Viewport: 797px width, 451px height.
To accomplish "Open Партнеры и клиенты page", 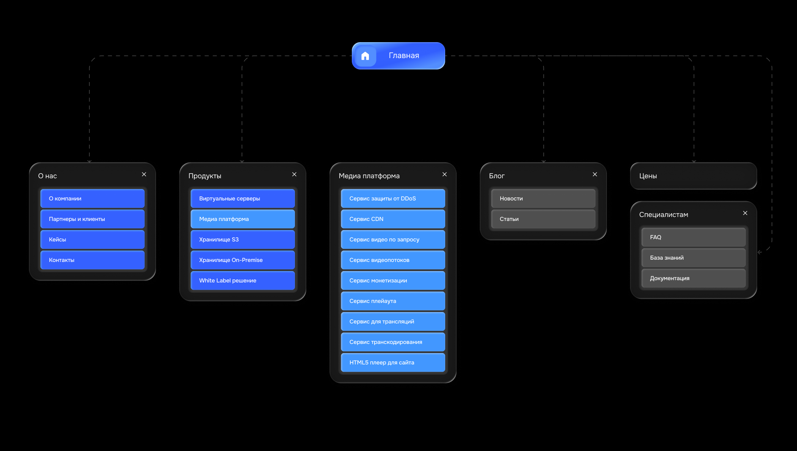I will [x=92, y=219].
